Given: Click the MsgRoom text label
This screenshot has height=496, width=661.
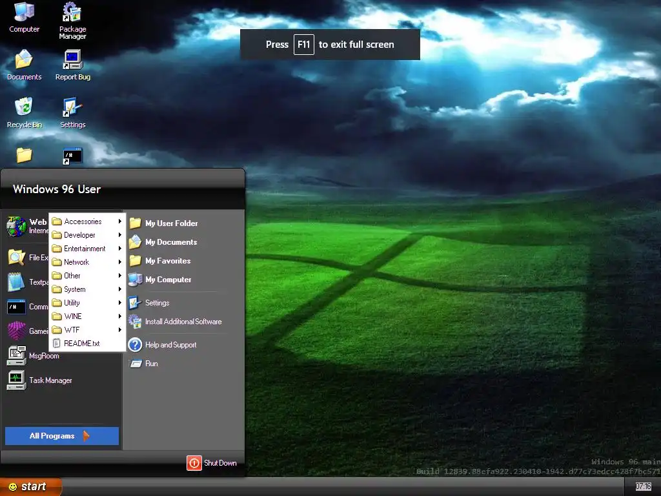Looking at the screenshot, I should [44, 356].
